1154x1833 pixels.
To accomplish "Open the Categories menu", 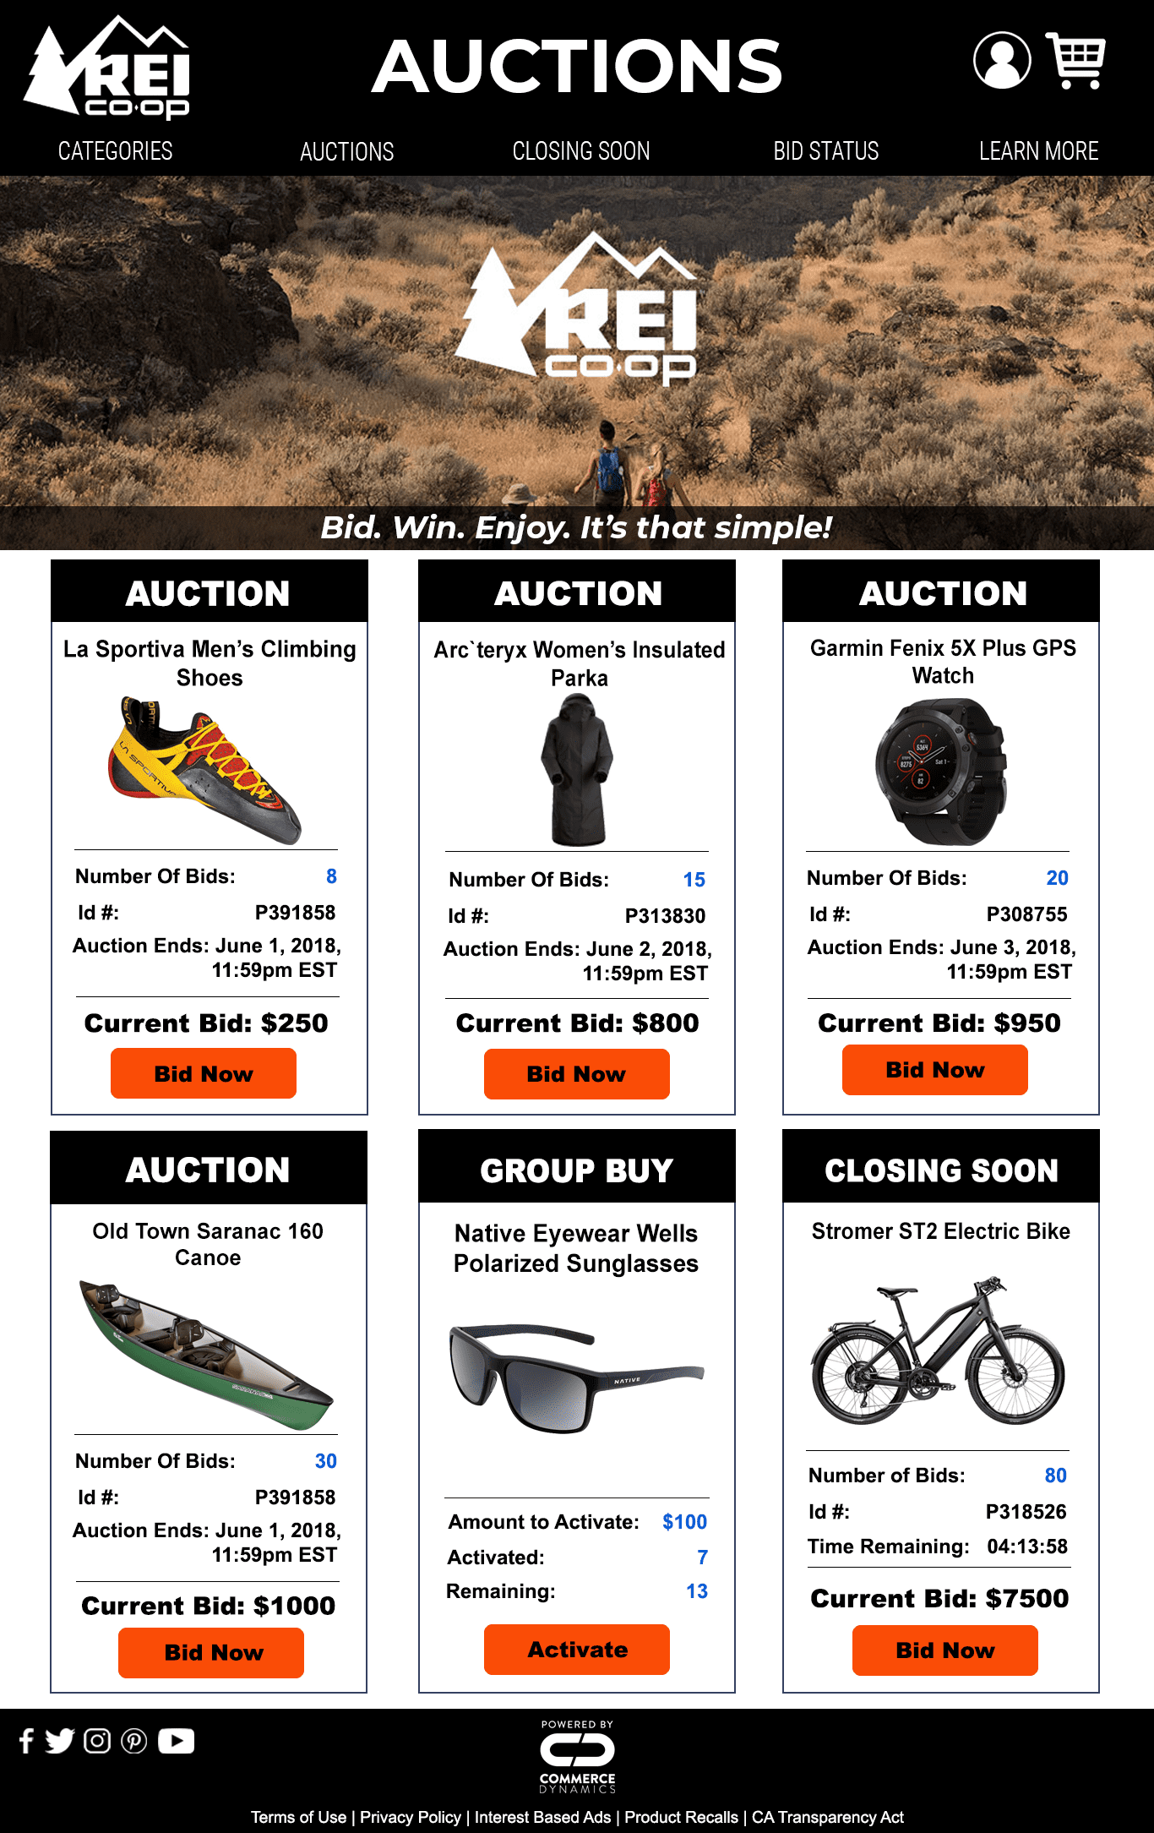I will tap(115, 151).
